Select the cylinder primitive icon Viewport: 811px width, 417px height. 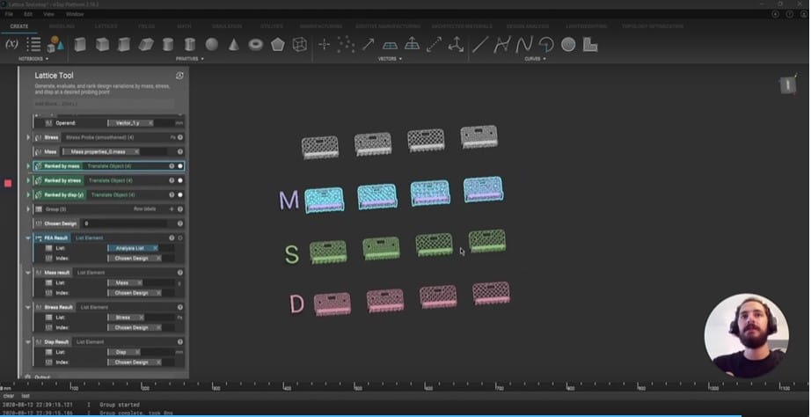tap(168, 45)
